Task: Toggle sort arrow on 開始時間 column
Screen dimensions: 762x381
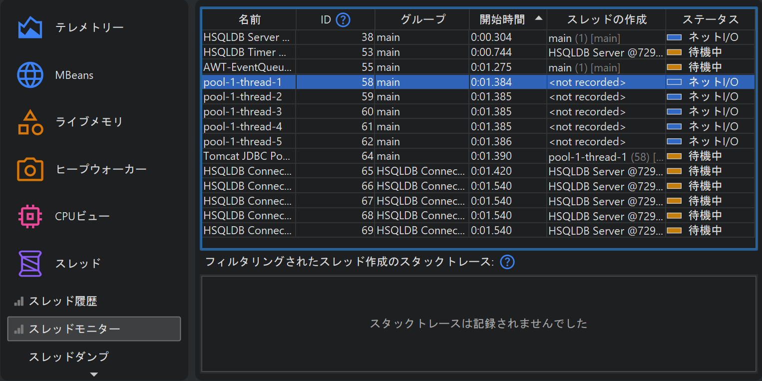Action: 538,18
